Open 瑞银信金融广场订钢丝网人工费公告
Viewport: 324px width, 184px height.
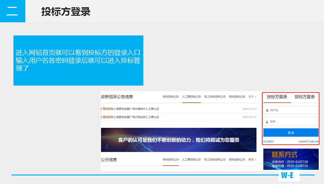137,117
